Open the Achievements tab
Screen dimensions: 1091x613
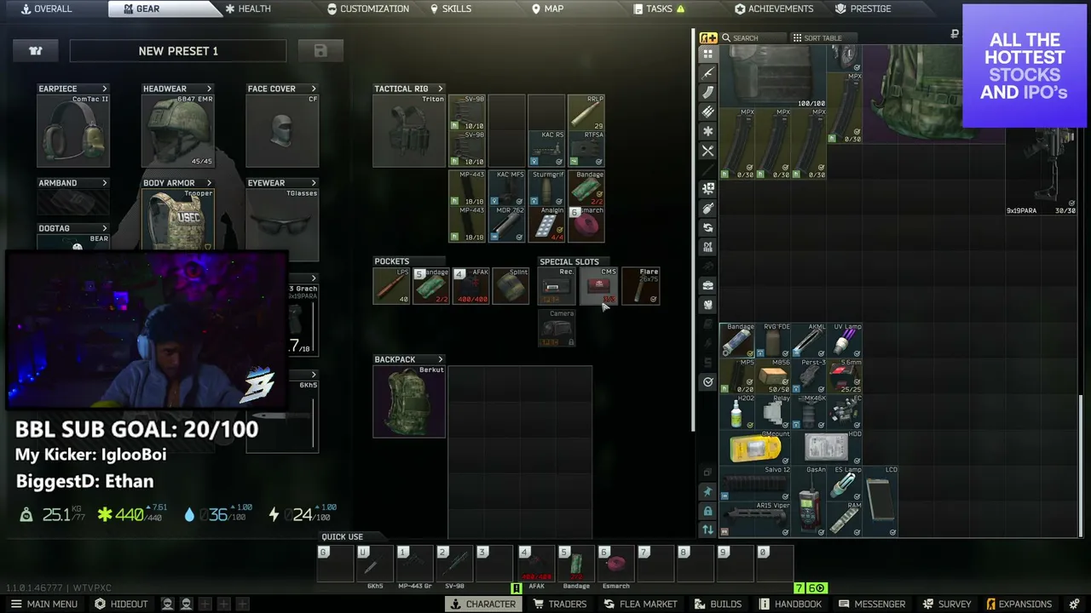[774, 9]
